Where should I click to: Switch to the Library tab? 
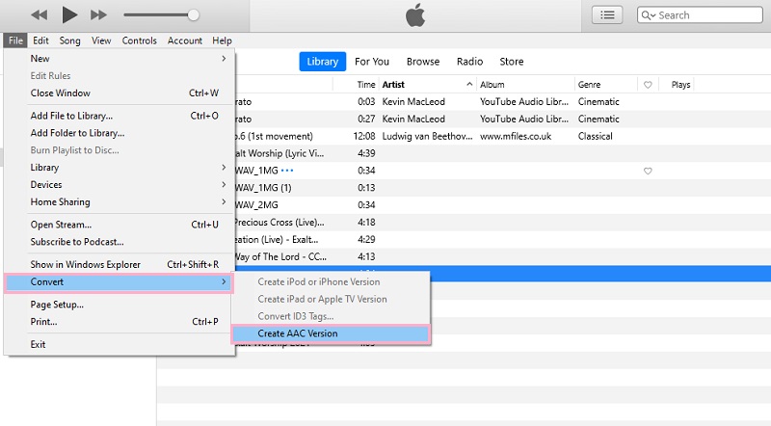[x=323, y=62]
